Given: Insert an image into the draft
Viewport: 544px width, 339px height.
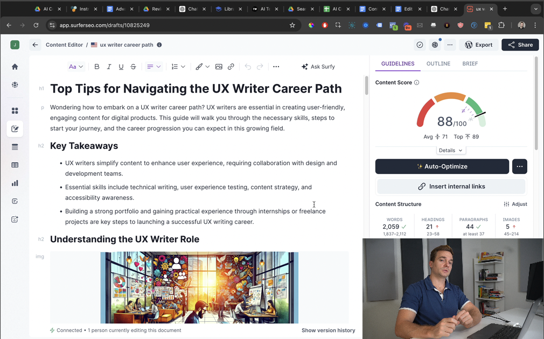Looking at the screenshot, I should [219, 67].
